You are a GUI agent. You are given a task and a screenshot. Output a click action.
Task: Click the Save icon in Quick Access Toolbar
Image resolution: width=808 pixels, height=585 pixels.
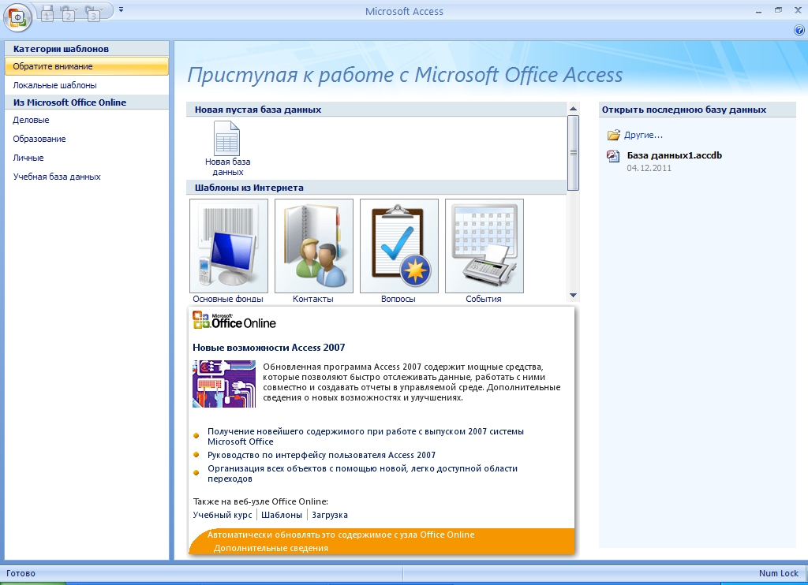coord(47,12)
